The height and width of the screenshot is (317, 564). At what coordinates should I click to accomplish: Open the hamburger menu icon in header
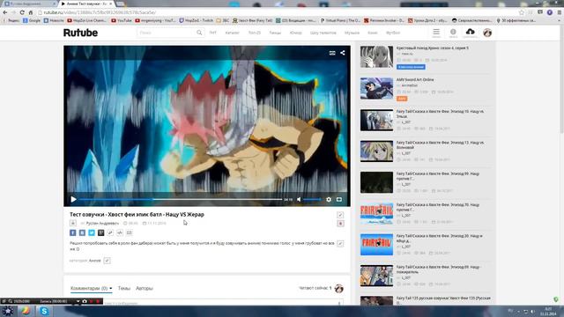pos(436,33)
